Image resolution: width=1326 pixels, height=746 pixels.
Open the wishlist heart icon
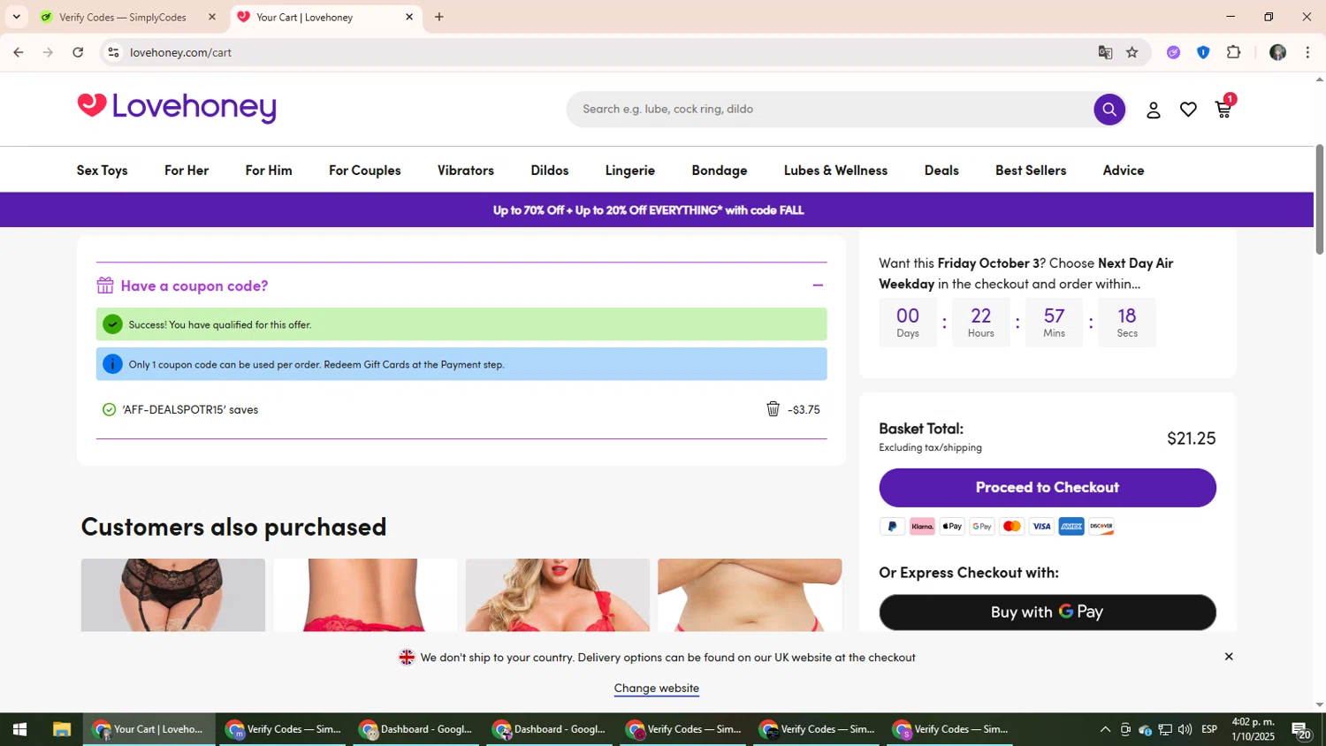click(1188, 110)
